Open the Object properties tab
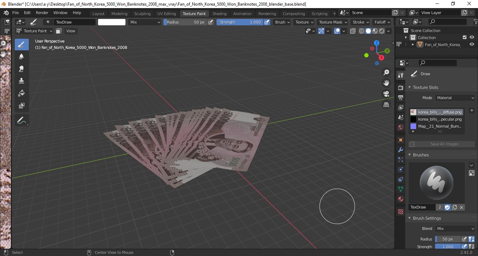The height and width of the screenshot is (256, 478). [400, 140]
